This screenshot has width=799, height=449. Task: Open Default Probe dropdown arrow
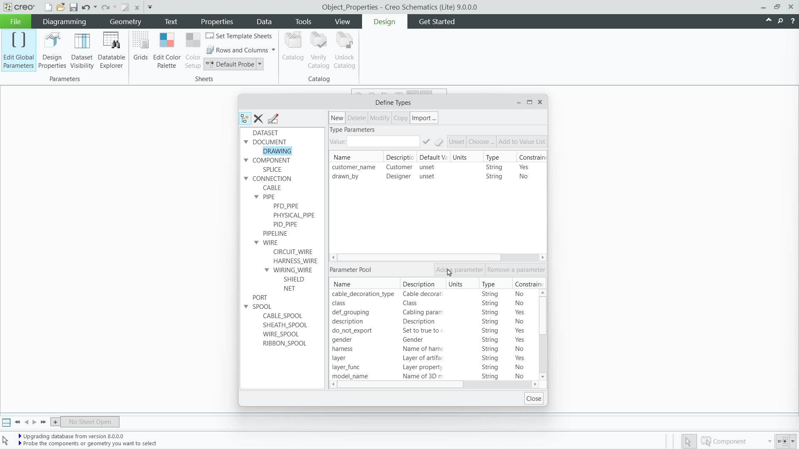(x=260, y=64)
